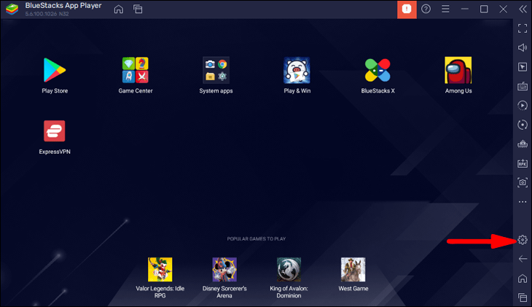Open the System apps folder
532x307 pixels.
point(216,70)
